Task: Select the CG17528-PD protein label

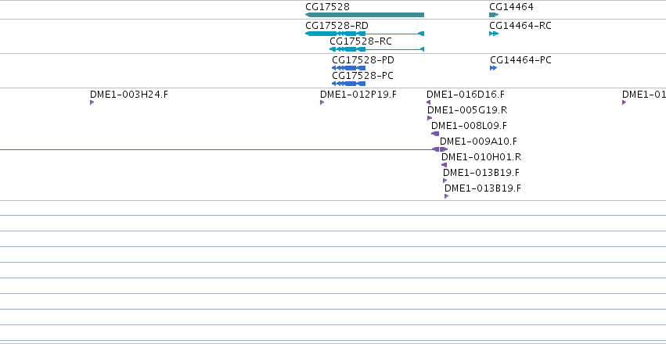Action: pyautogui.click(x=363, y=59)
